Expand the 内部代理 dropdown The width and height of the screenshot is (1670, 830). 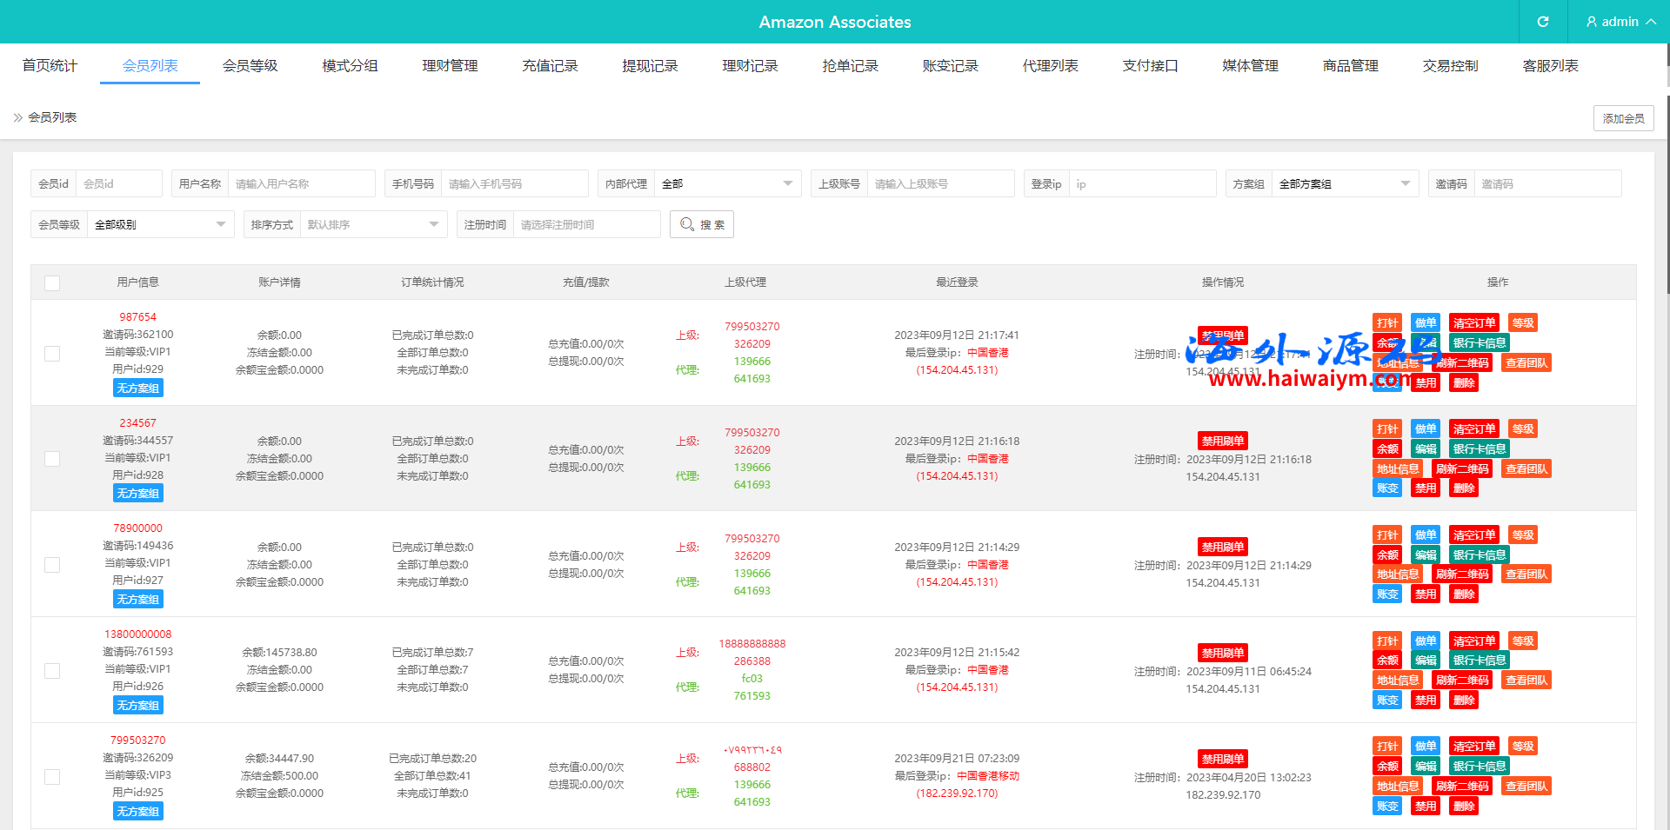(x=726, y=184)
